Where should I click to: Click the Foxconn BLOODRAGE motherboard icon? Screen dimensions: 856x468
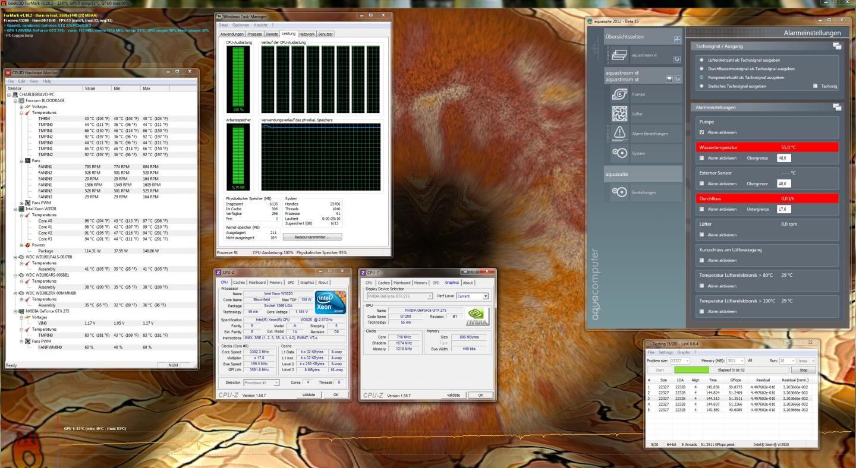click(22, 101)
